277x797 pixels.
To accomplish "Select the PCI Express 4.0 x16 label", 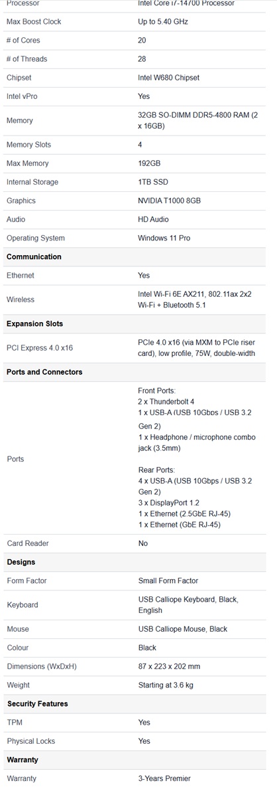I will coord(40,348).
